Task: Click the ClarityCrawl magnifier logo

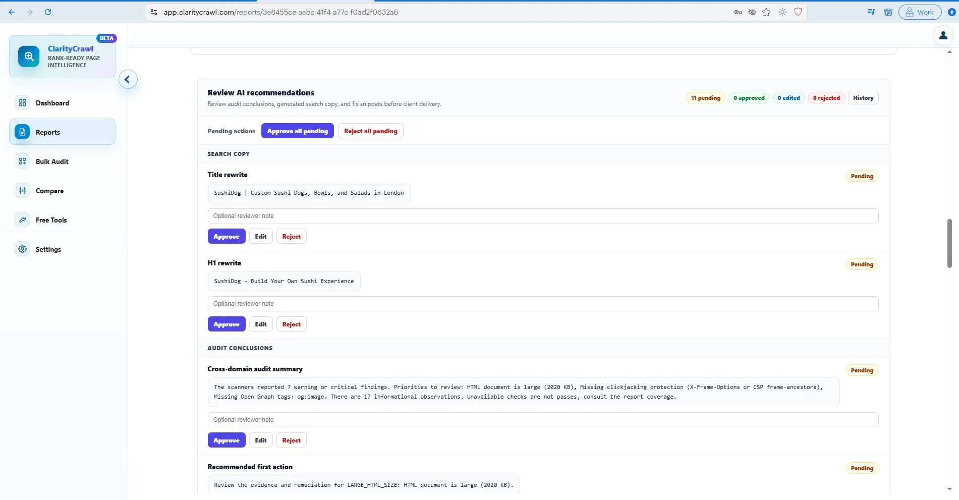Action: (x=29, y=57)
